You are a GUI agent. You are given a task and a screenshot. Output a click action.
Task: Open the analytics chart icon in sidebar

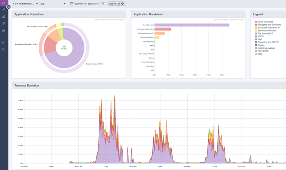coord(4,16)
